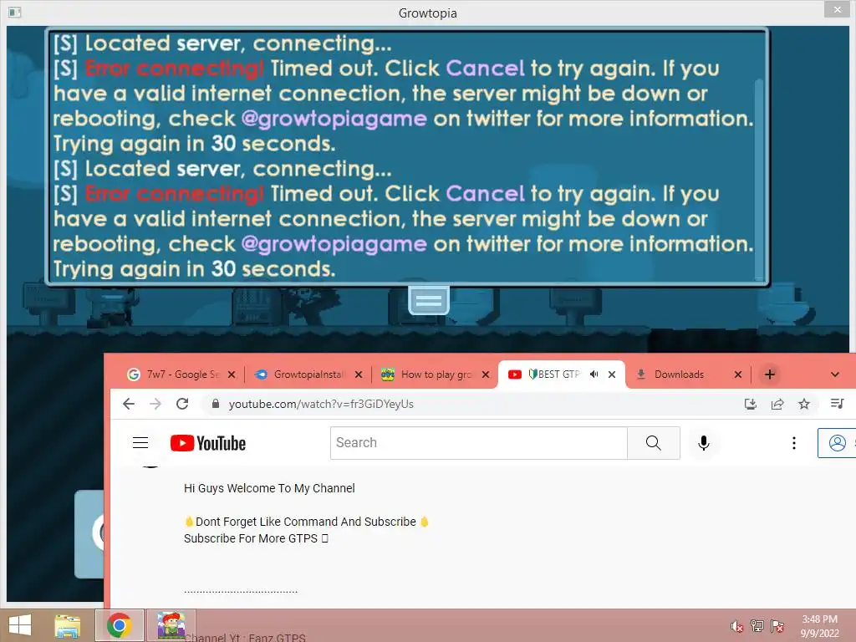Open the Windows Start button
This screenshot has width=856, height=642.
click(x=20, y=625)
